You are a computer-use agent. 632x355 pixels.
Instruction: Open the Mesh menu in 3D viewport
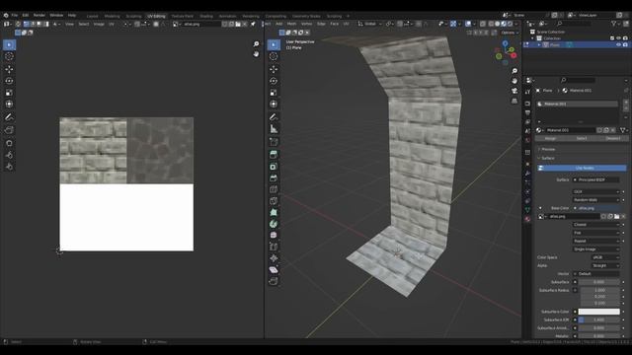291,24
